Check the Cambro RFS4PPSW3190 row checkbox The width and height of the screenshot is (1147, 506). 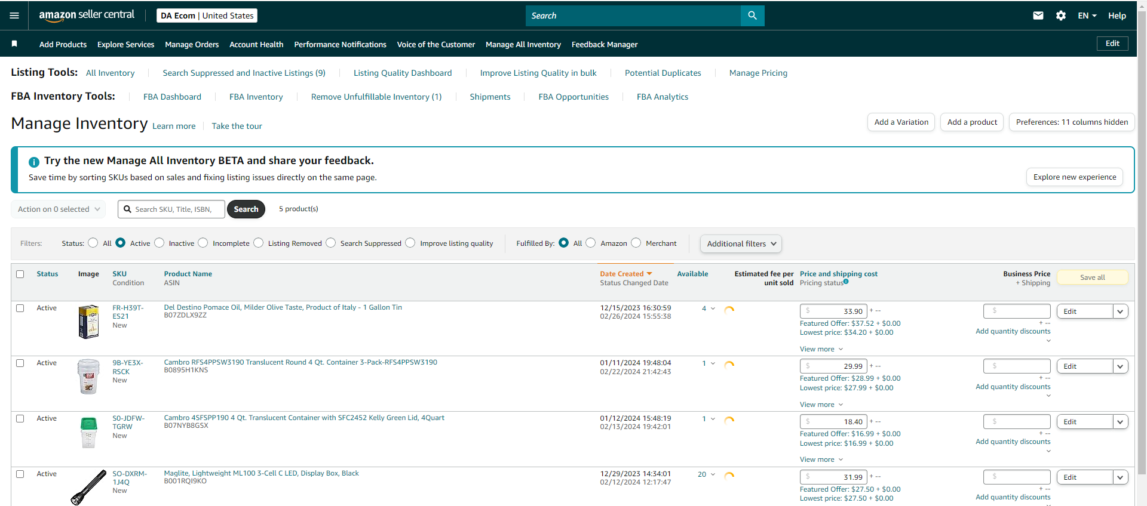20,363
